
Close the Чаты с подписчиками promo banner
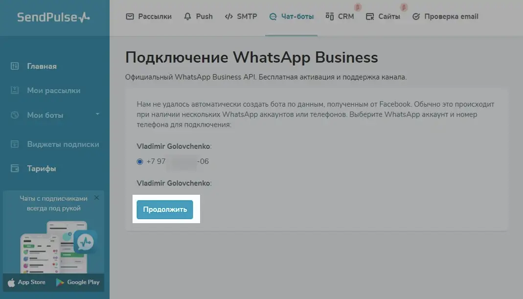[96, 198]
